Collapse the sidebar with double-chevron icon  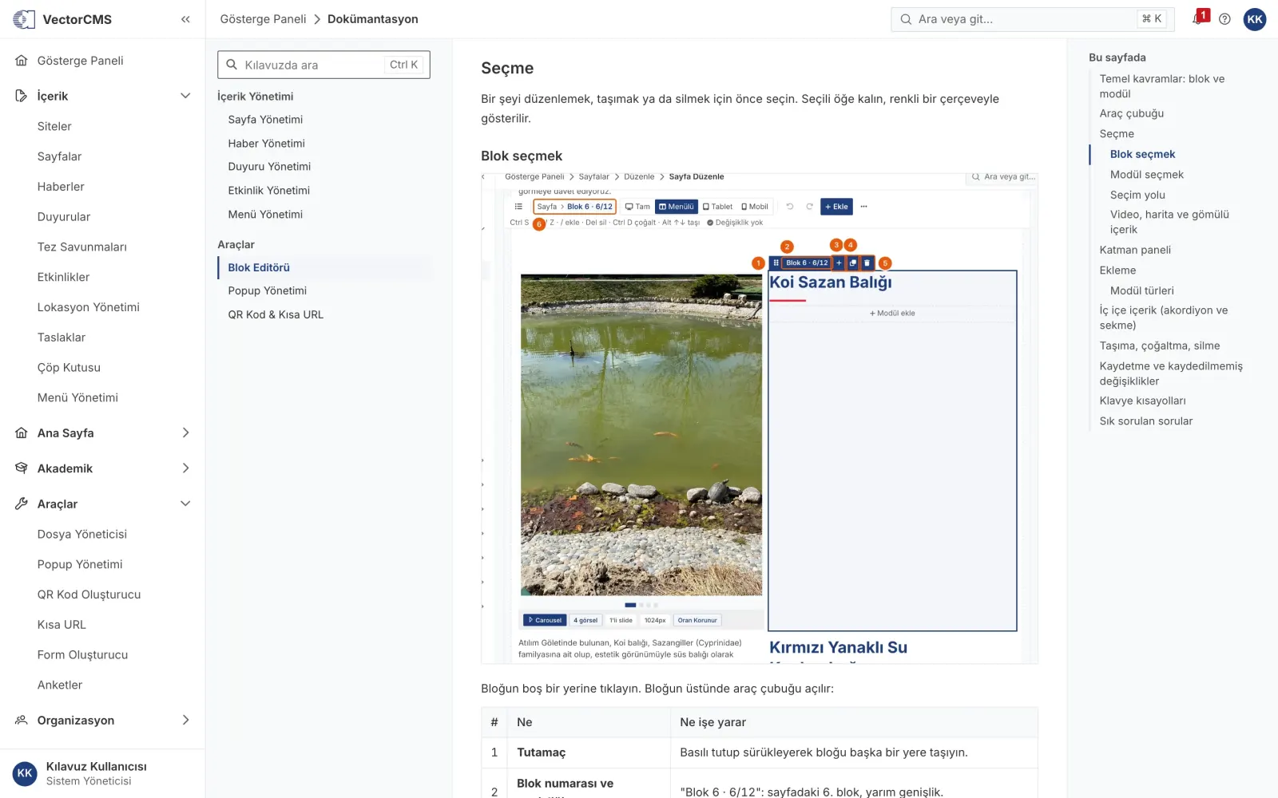185,19
